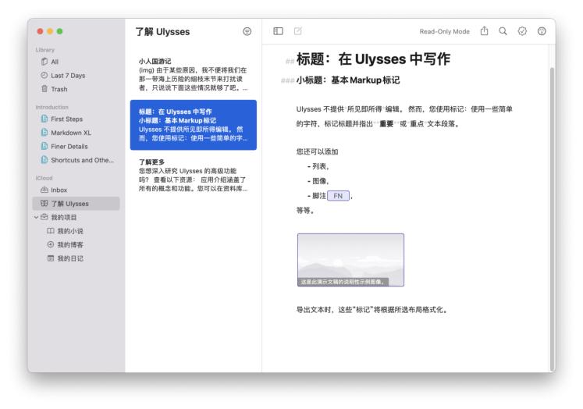Click the 我的博客 icon
583x409 pixels.
pos(51,244)
